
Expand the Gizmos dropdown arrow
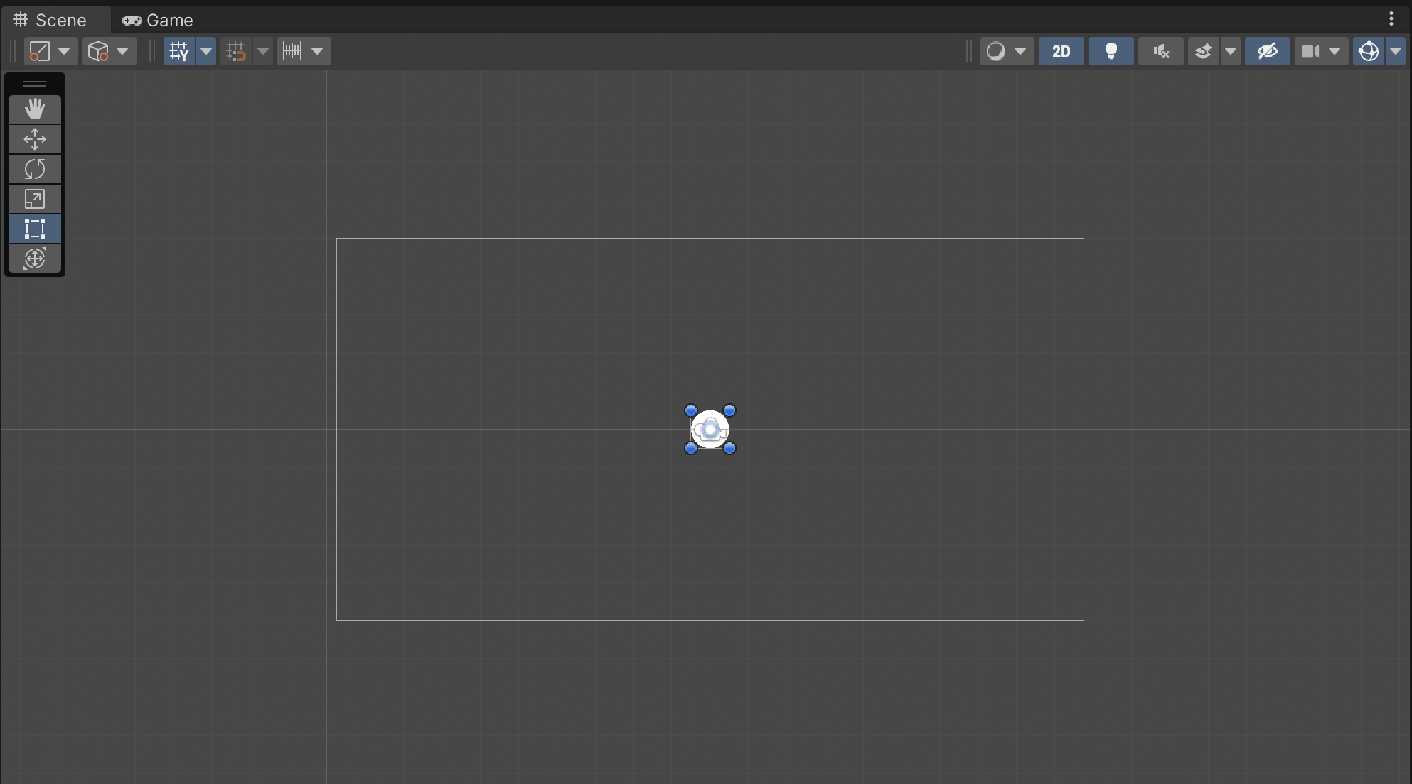coord(1396,51)
